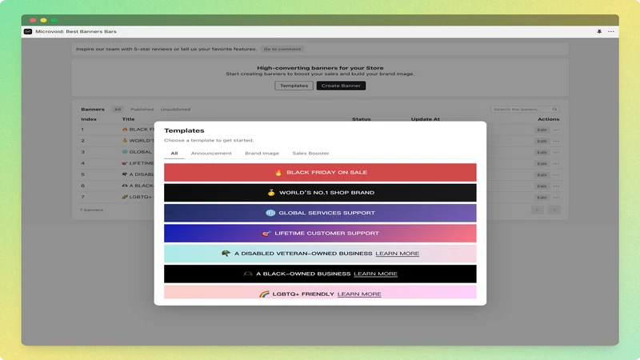This screenshot has height=360, width=640.
Task: Go to next page of banners
Action: [554, 210]
